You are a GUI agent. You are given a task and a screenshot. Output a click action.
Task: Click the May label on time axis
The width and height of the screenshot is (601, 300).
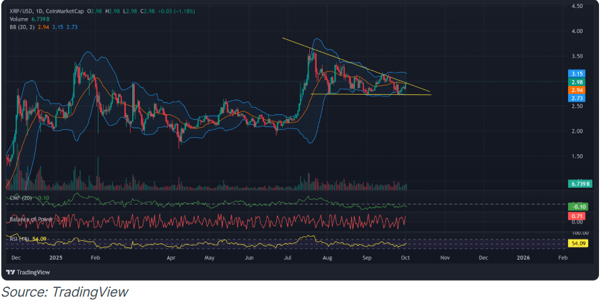(x=209, y=258)
